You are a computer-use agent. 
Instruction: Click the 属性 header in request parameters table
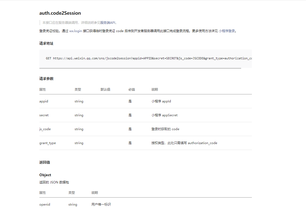tap(43, 89)
